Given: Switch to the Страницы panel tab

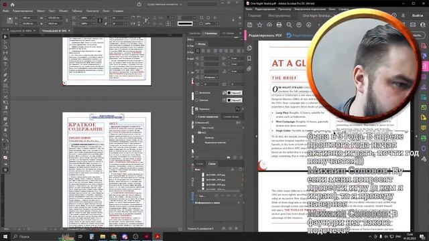Looking at the screenshot, I should tap(210, 33).
